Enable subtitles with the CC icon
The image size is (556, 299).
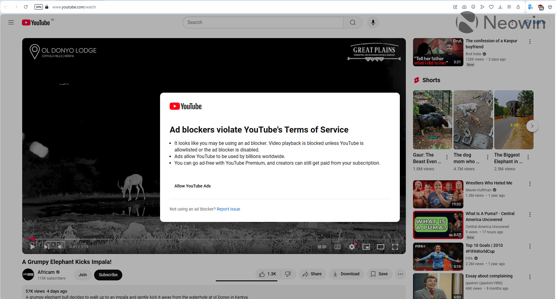tap(337, 247)
